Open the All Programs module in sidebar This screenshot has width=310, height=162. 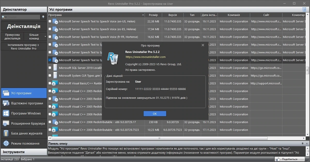click(24, 93)
